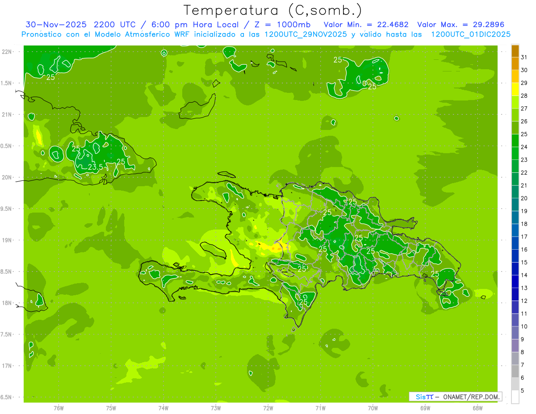Click the "74W" longitude axis label
The height and width of the screenshot is (414, 536).
pos(163,408)
